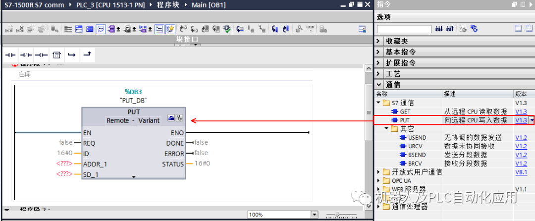Click the close branch icon
Image resolution: width=535 pixels, height=221 pixels.
(87, 55)
